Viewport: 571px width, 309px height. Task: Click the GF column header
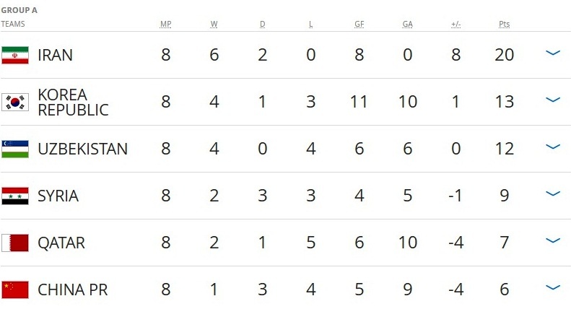click(359, 24)
